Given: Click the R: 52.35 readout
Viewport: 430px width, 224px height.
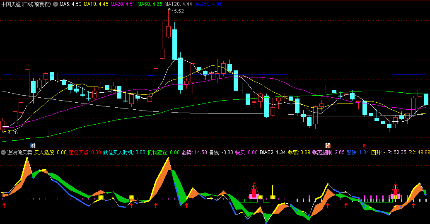Looking at the screenshot, I should point(396,152).
